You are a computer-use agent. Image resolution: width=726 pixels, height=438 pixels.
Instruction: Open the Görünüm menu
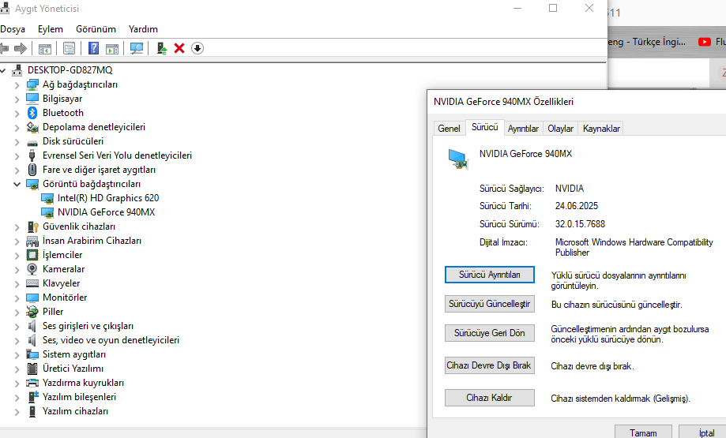coord(96,29)
